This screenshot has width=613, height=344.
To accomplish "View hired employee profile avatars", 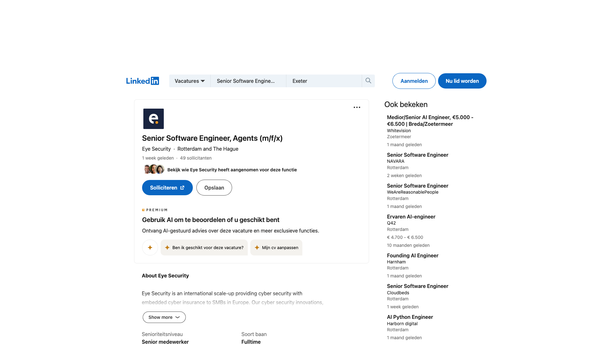I will (154, 169).
